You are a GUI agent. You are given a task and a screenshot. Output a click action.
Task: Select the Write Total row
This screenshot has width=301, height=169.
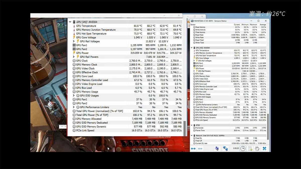click(x=229, y=43)
